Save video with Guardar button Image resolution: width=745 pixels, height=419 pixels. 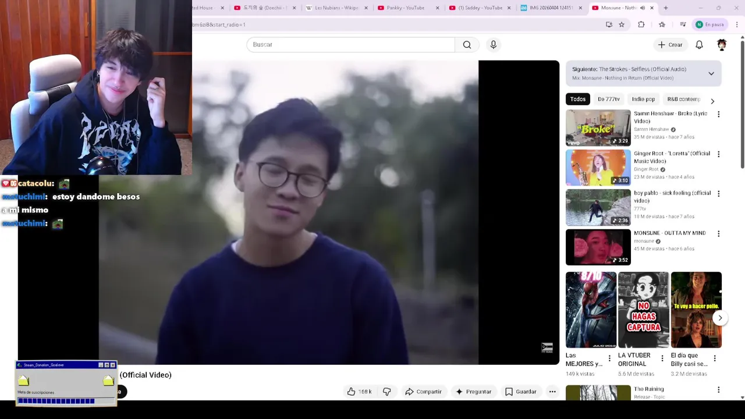pos(520,392)
